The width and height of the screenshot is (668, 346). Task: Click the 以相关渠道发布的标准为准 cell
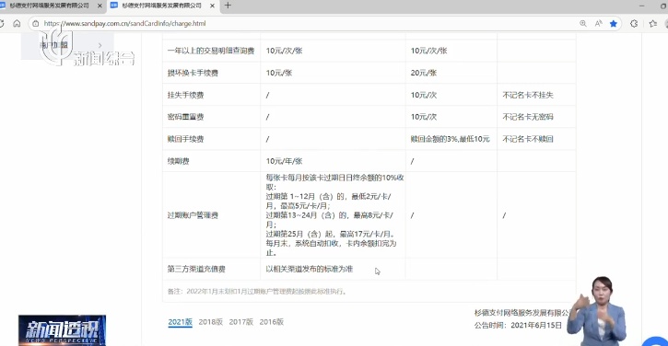coord(310,269)
